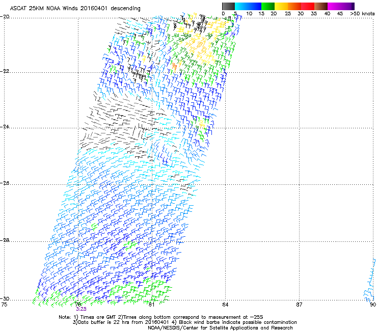Click the '-26' latitude axis label
Viewport: 377px width, 331px height.
click(5, 183)
